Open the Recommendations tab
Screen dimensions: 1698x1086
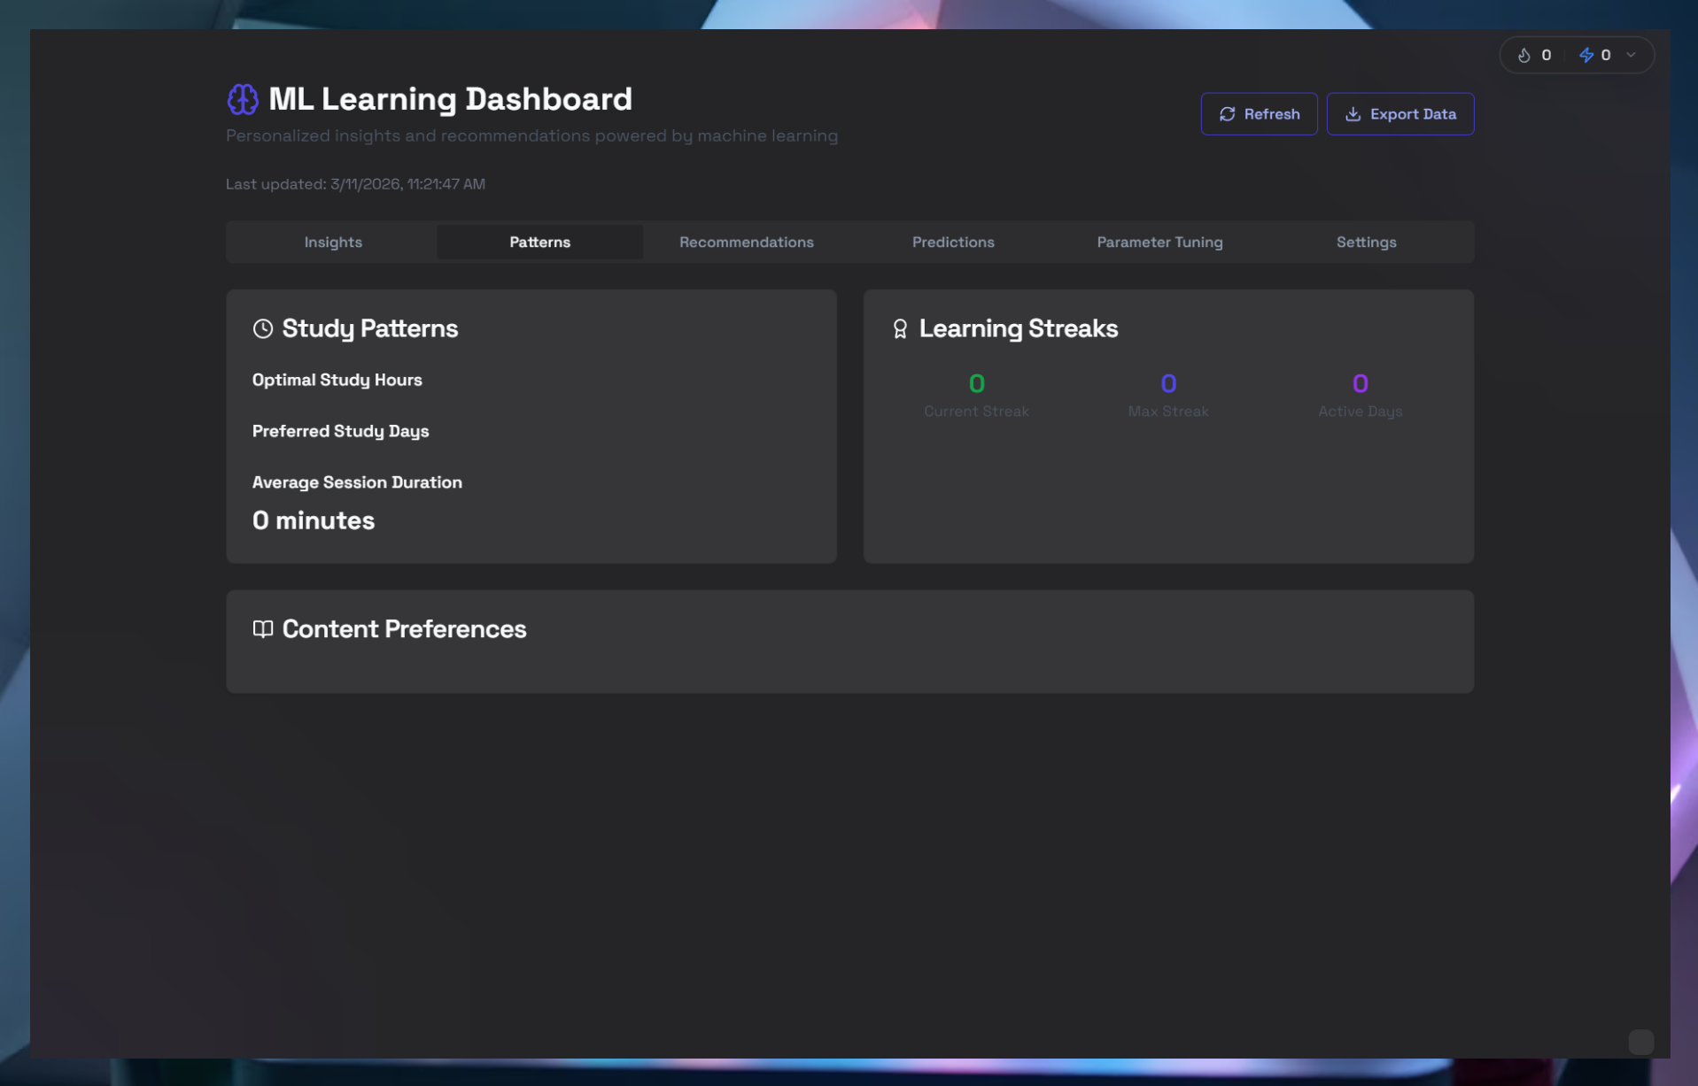[x=746, y=242]
